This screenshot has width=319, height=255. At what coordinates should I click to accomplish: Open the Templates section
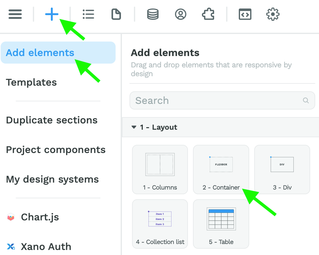pos(31,82)
